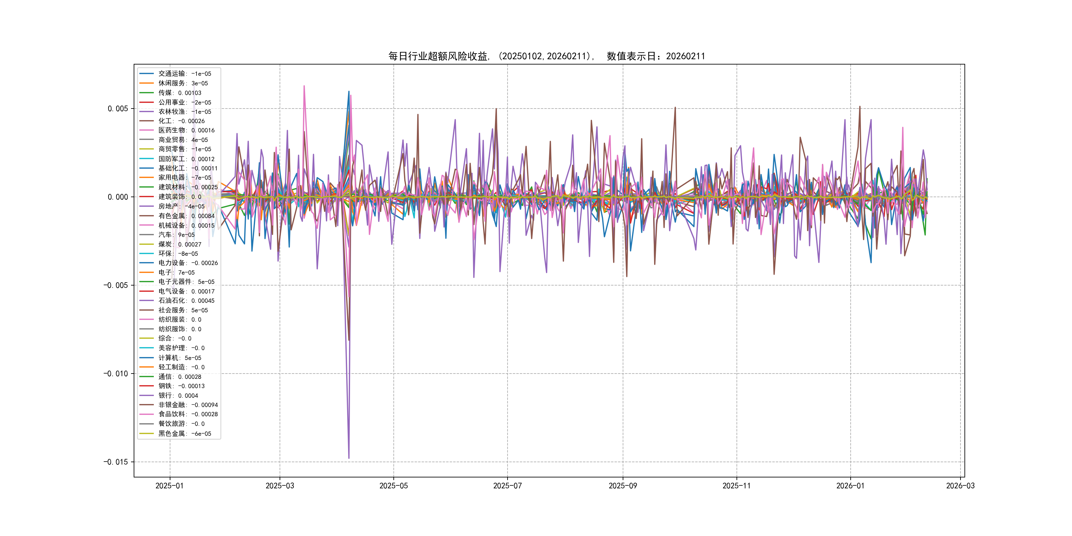Viewport: 1072px width, 536px height.
Task: Click the 2026-01 x-axis tick label
Action: pos(850,486)
